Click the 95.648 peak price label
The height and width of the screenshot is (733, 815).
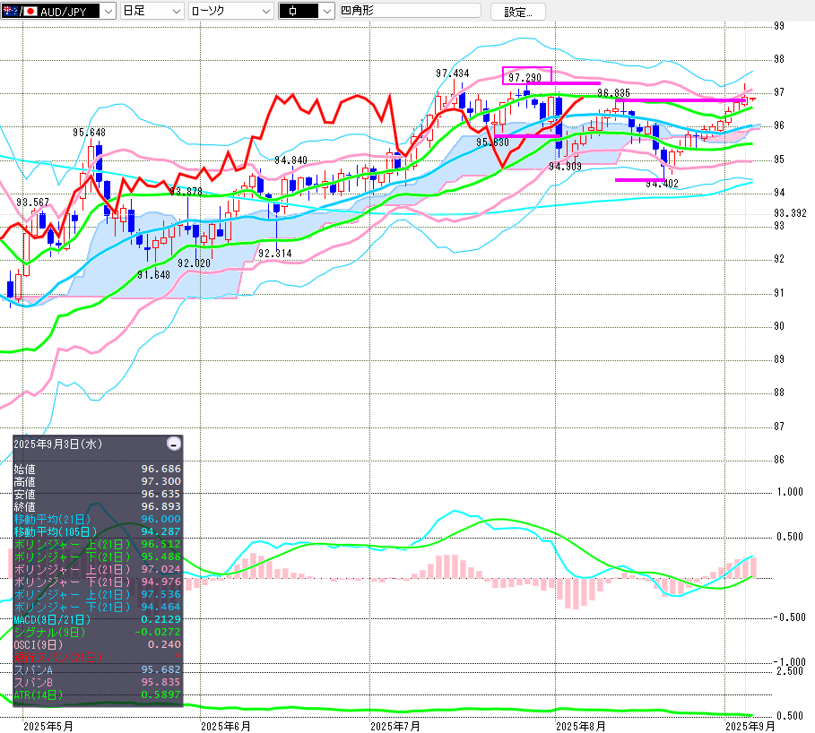(x=89, y=133)
